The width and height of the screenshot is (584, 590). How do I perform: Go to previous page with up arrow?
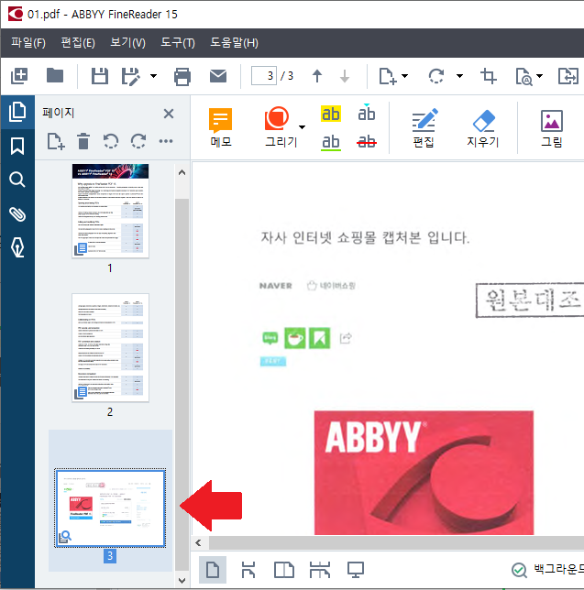[x=317, y=76]
